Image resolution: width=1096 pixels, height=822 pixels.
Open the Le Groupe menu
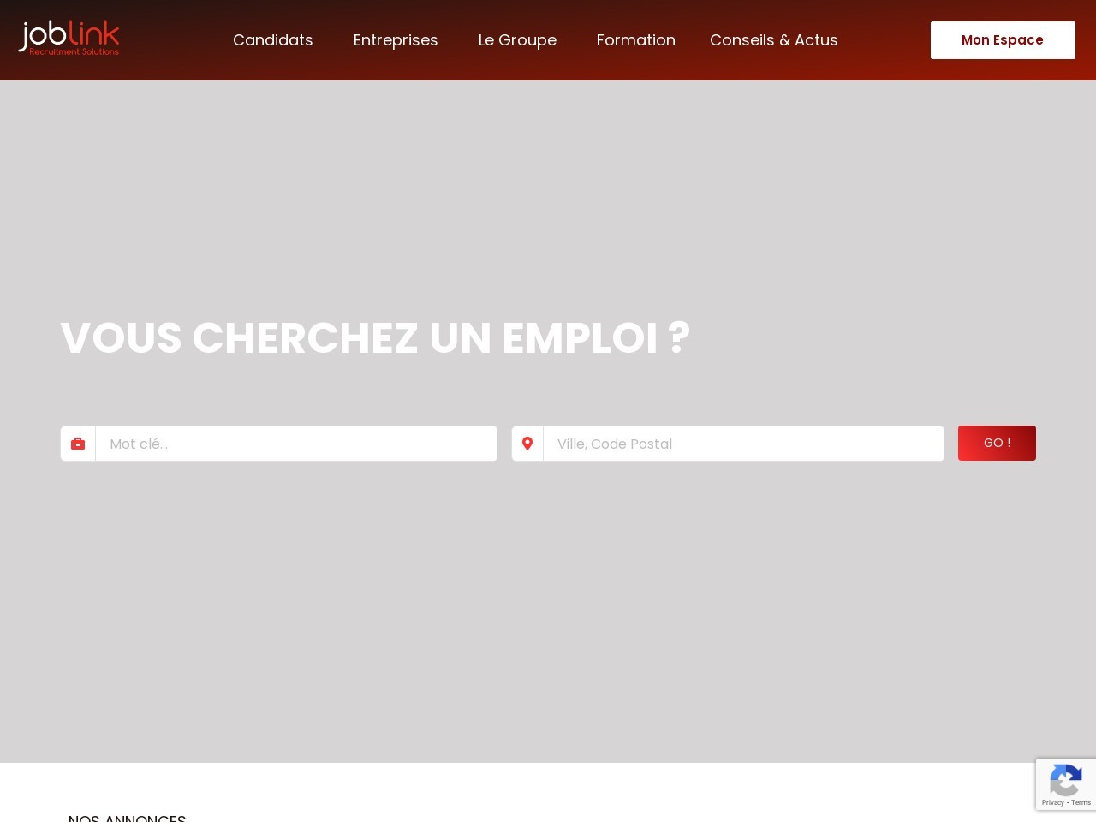[x=517, y=40]
